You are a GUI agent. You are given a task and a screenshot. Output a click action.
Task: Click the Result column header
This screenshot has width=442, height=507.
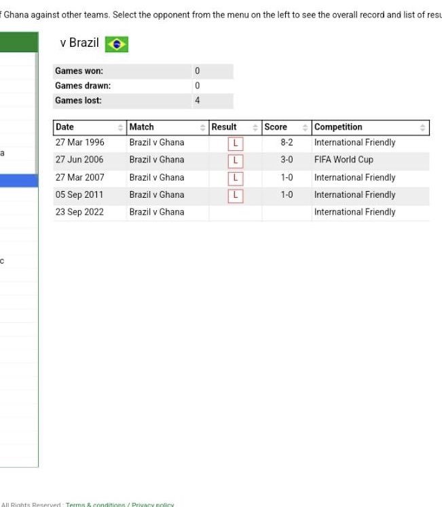pyautogui.click(x=236, y=127)
